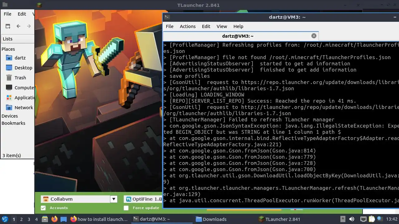Open the terminal File menu
The image size is (399, 224).
point(170,26)
